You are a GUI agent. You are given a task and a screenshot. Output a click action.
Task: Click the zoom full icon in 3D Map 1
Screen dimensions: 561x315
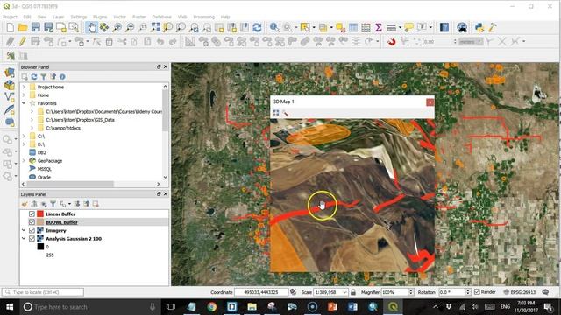[276, 113]
